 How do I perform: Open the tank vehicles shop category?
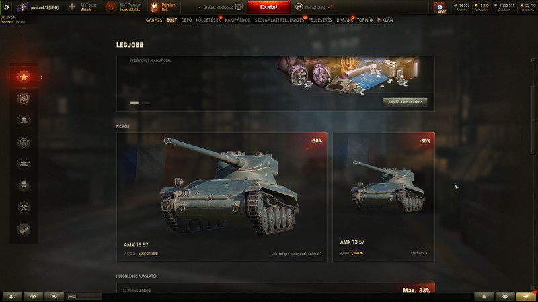point(24,164)
